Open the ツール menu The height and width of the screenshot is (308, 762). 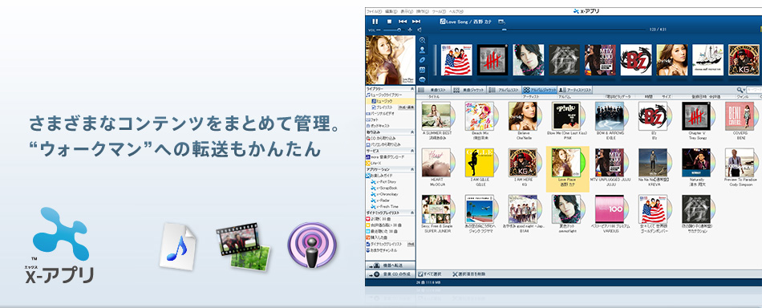438,10
